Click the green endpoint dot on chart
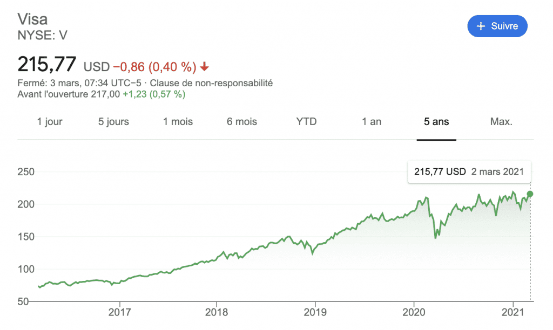553x330 pixels. coord(530,194)
